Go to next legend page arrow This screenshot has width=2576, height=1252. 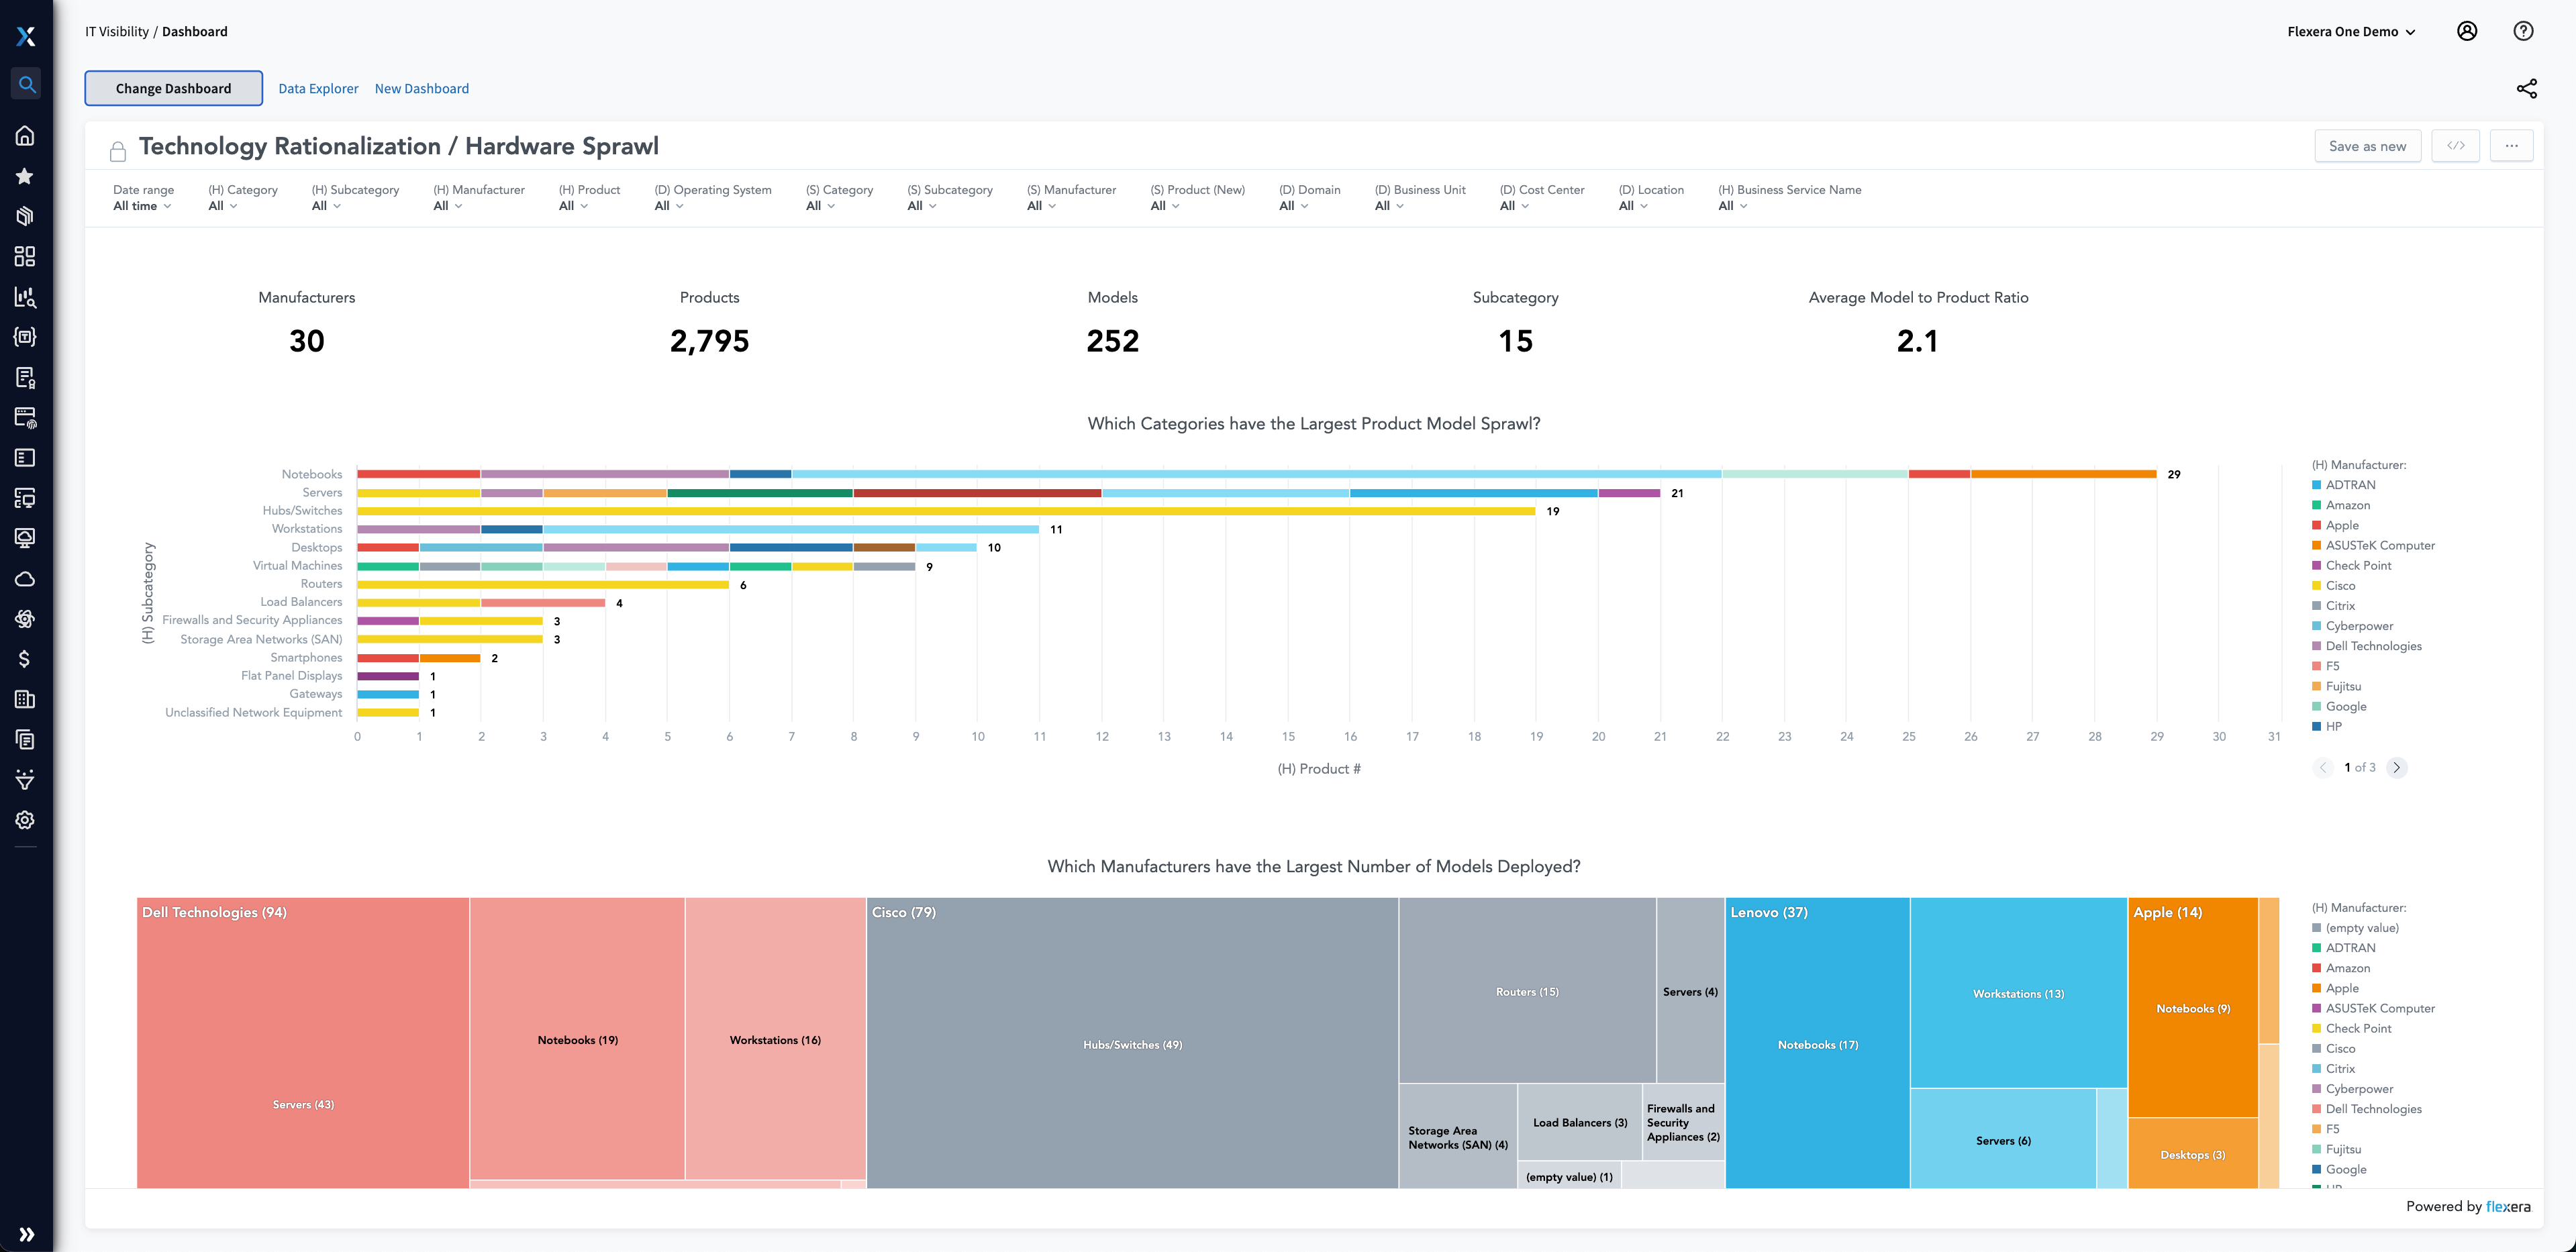(x=2397, y=768)
